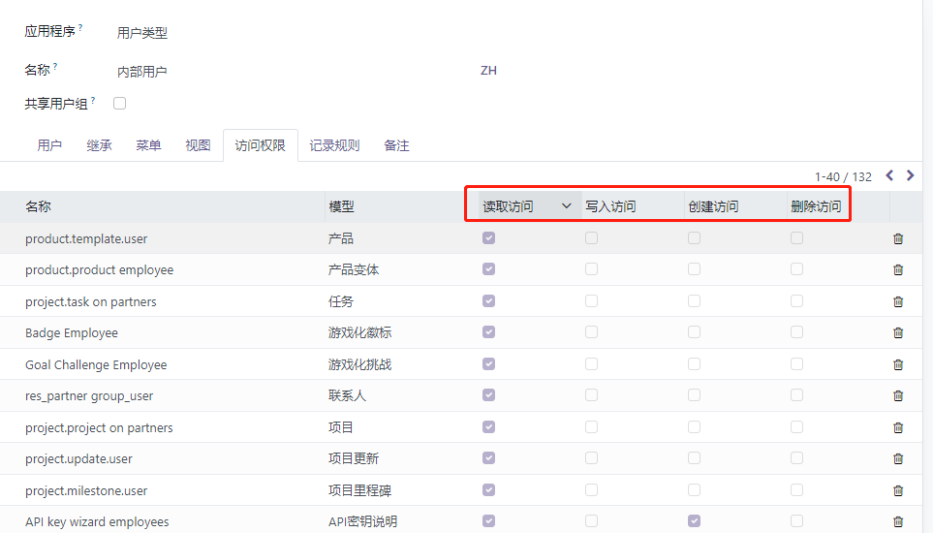
Task: Toggle the 共享用户组 checkbox
Action: [x=119, y=103]
